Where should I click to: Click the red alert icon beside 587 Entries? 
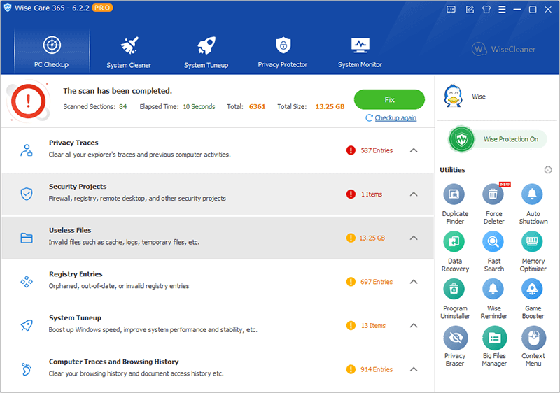(x=351, y=150)
